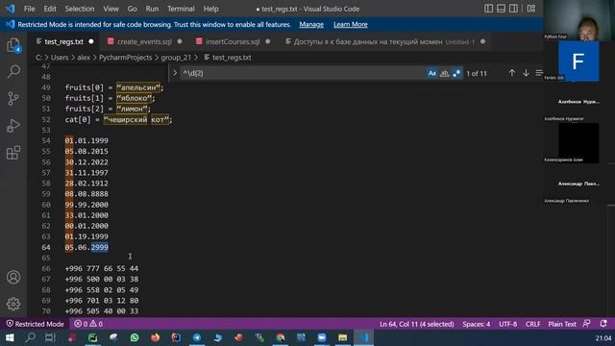Image resolution: width=615 pixels, height=346 pixels.
Task: Open the Go menu
Action: click(x=133, y=9)
